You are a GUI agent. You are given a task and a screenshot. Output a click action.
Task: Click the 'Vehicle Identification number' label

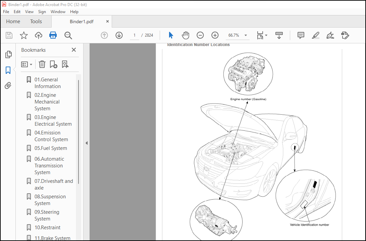(x=310, y=225)
